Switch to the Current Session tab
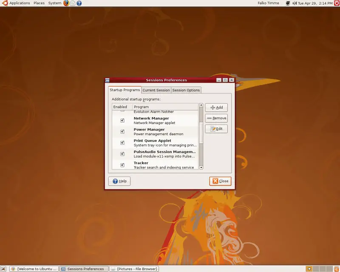The image size is (340, 272). (156, 90)
